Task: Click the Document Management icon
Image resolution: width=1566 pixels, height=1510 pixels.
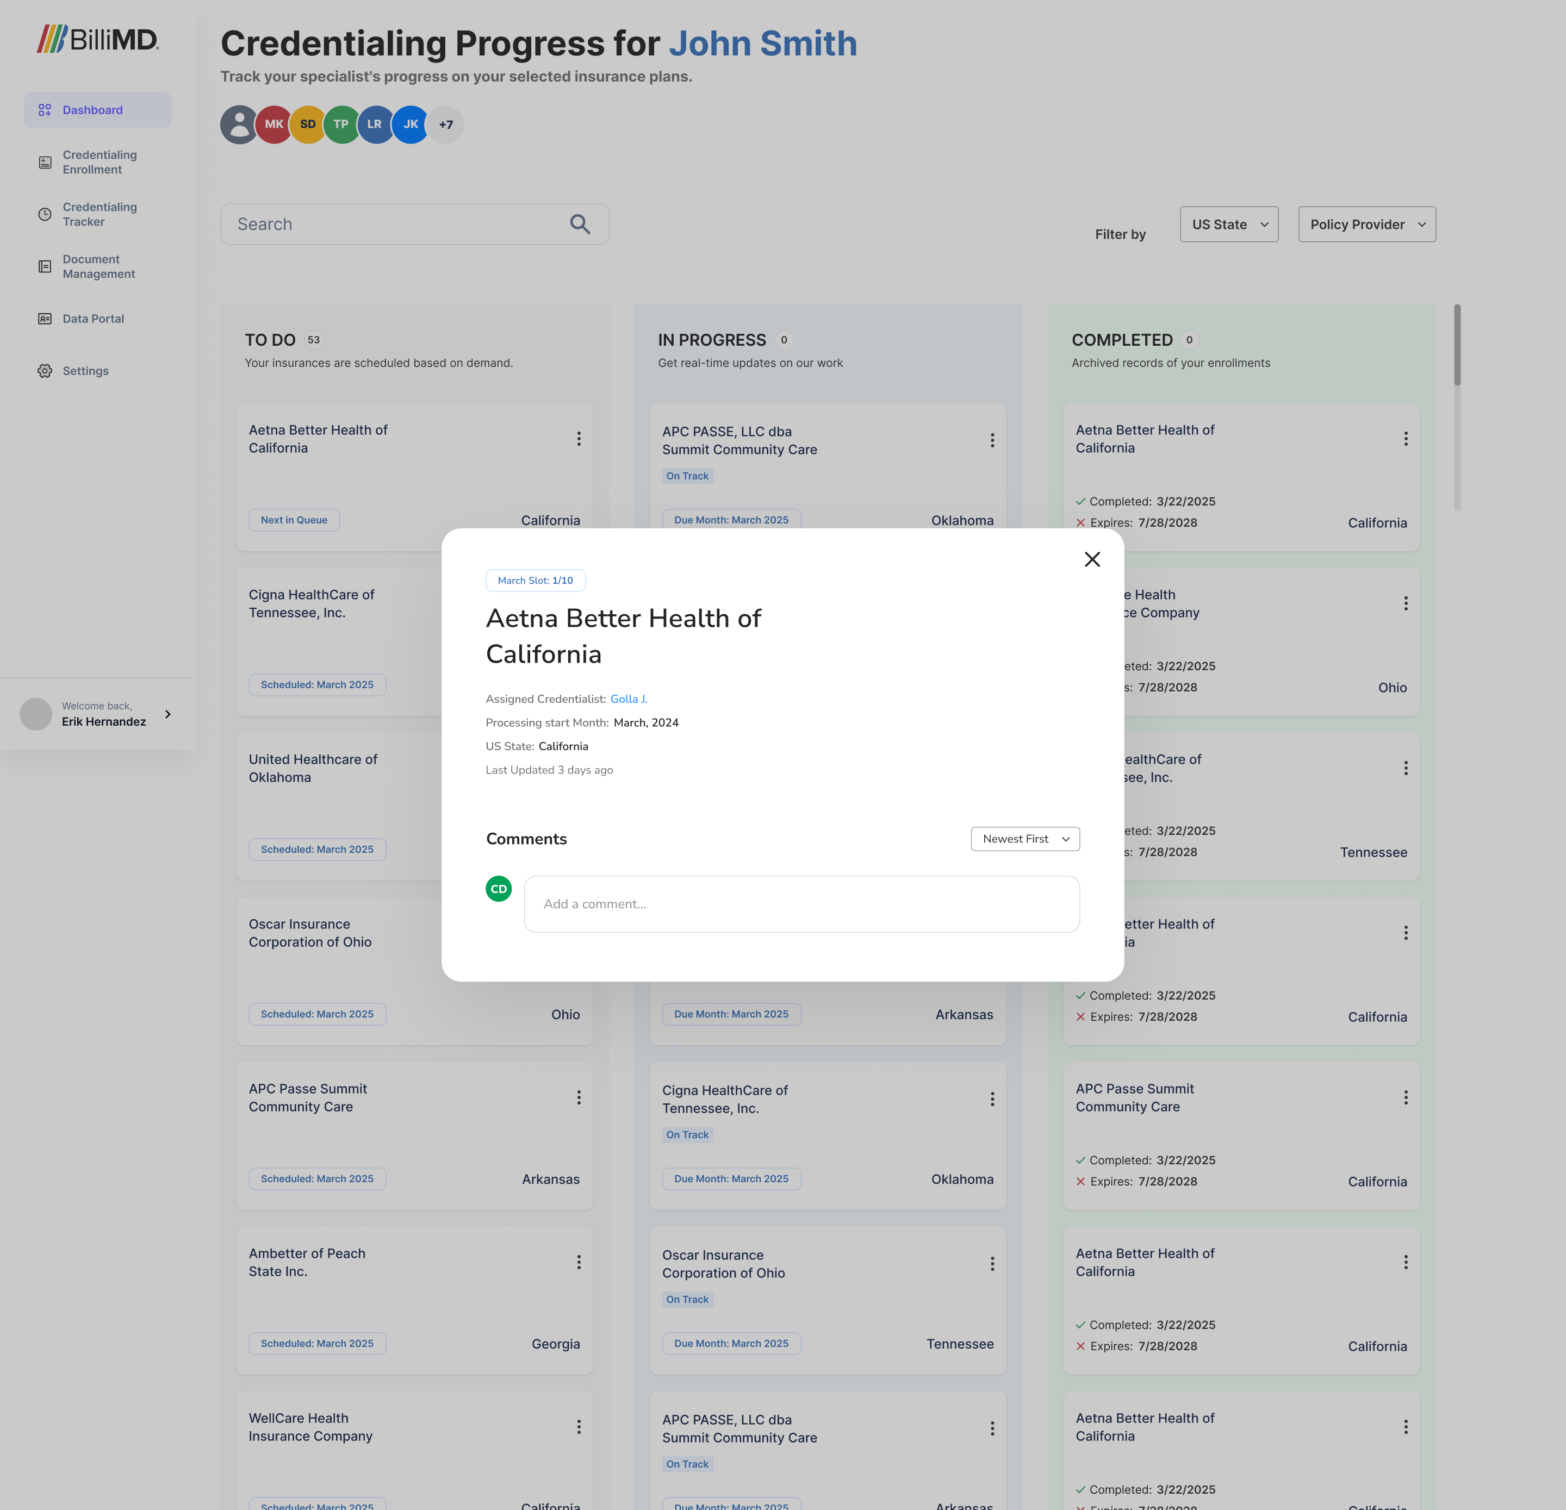Action: (45, 267)
